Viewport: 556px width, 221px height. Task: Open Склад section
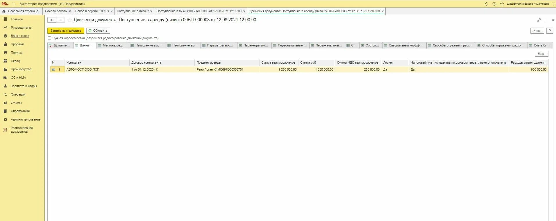(x=15, y=61)
